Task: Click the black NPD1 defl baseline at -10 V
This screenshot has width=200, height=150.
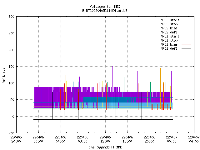Action: 103,119
